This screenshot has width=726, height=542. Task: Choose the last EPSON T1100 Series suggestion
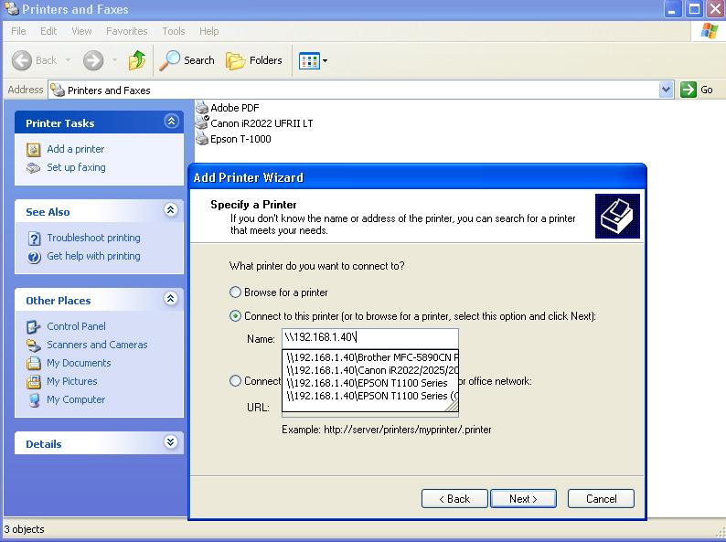point(370,396)
